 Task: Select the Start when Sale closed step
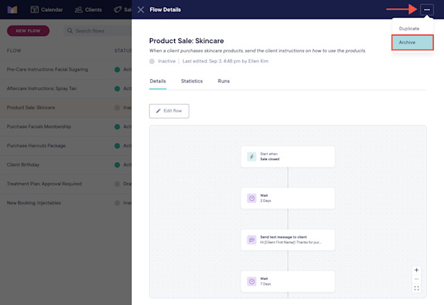coord(288,157)
